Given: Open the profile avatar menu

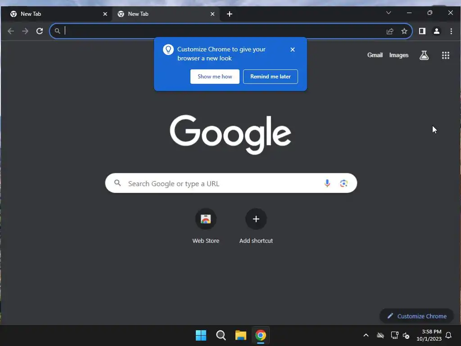Looking at the screenshot, I should [437, 31].
